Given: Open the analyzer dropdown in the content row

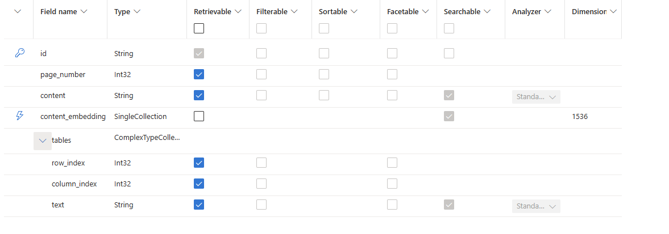Looking at the screenshot, I should [536, 97].
